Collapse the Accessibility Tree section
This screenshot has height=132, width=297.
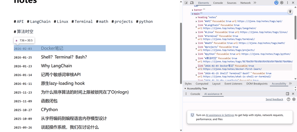(185, 89)
